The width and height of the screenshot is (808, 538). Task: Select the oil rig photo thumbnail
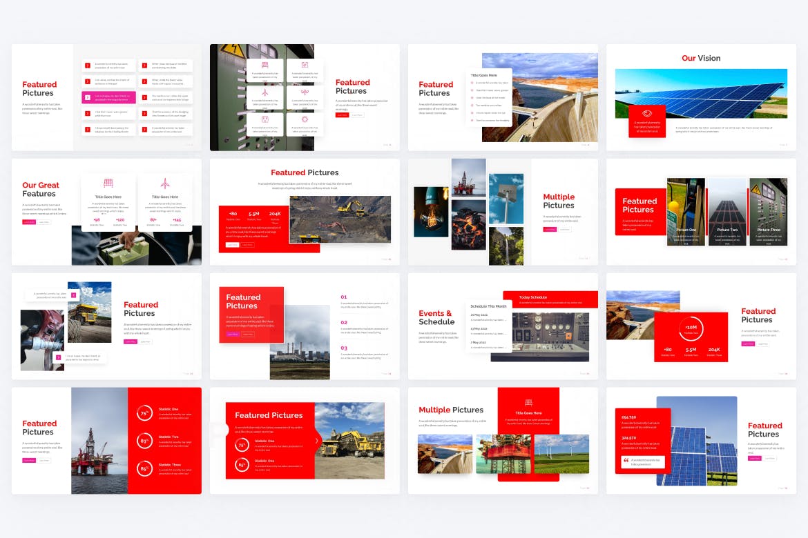pos(468,181)
